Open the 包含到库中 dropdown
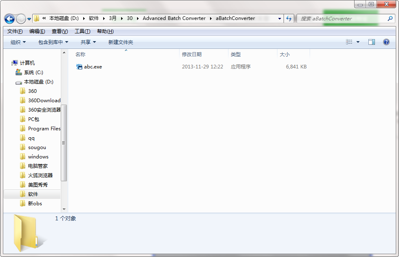This screenshot has height=257, width=399. pos(53,42)
